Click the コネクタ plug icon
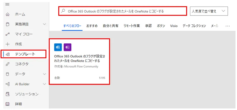Image resolution: width=237 pixels, height=110 pixels. tap(7, 64)
